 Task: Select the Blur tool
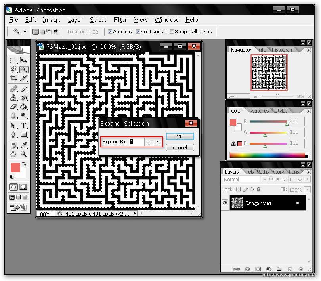tap(13, 115)
